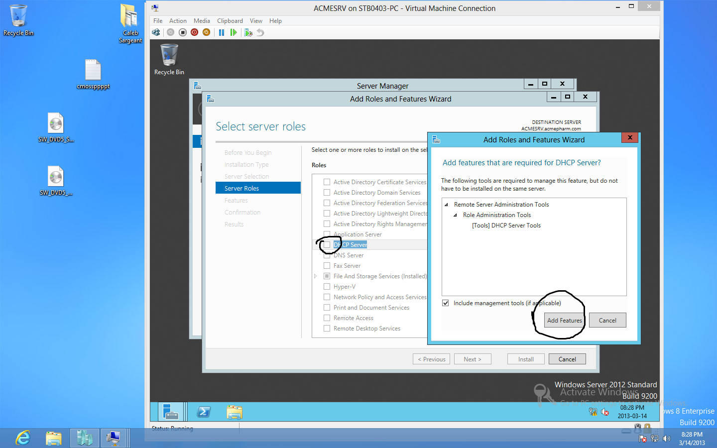
Task: Click the Ctrl+Alt+Del toolbar icon
Action: [156, 32]
